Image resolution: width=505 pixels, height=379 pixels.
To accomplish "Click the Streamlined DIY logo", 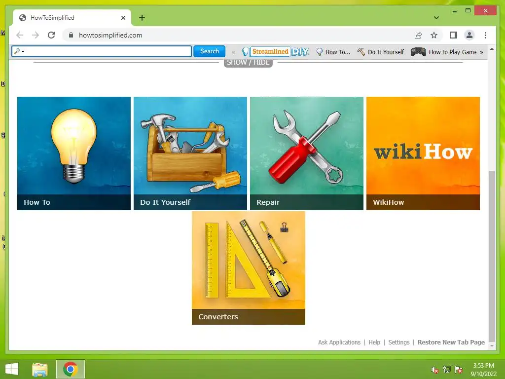I will 275,51.
